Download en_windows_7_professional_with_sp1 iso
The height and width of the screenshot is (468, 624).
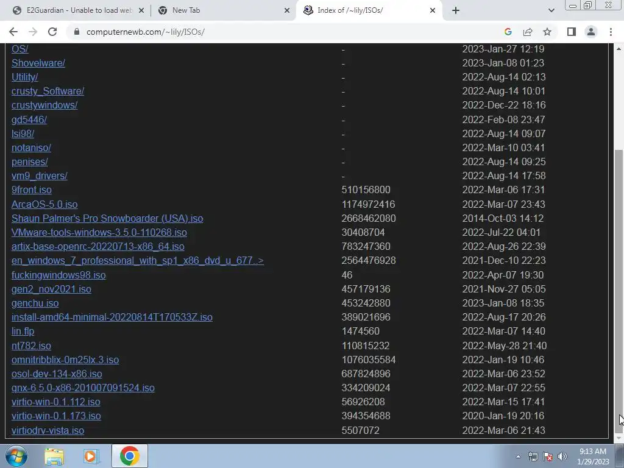point(138,261)
